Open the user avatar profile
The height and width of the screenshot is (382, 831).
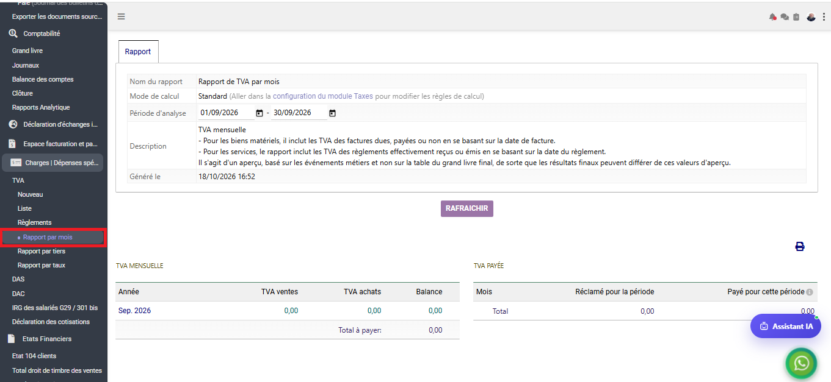pos(811,17)
